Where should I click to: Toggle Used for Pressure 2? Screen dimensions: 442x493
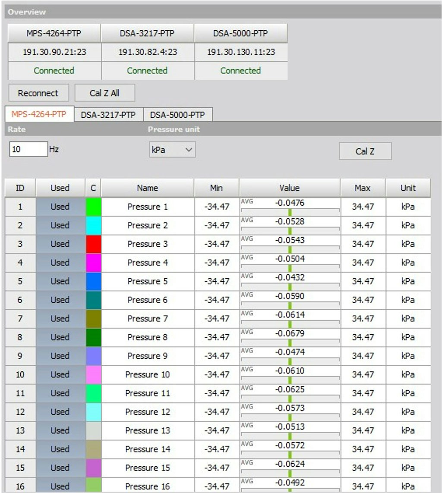tap(60, 226)
